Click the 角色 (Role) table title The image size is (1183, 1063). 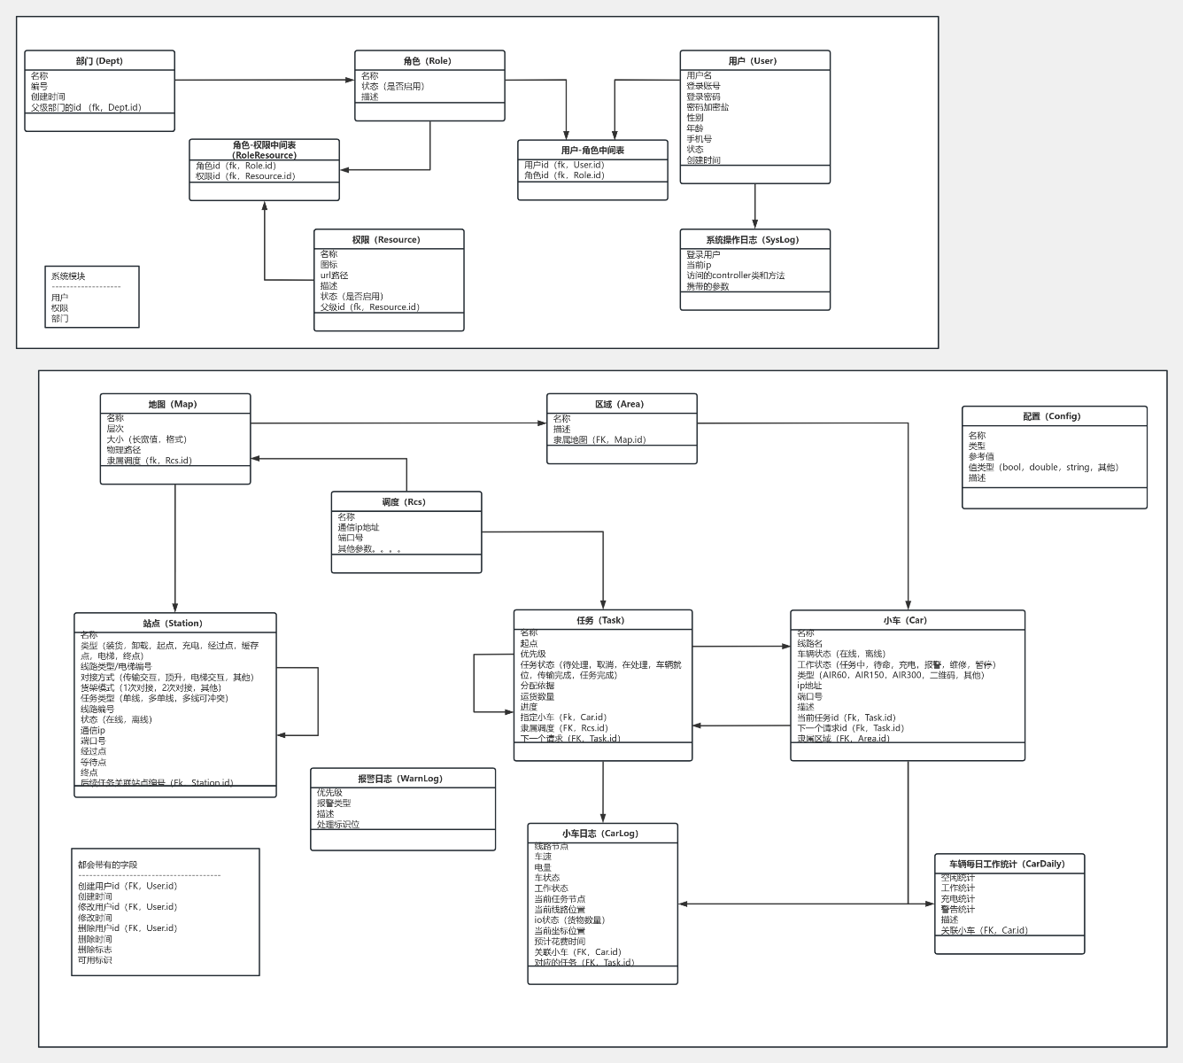[429, 61]
